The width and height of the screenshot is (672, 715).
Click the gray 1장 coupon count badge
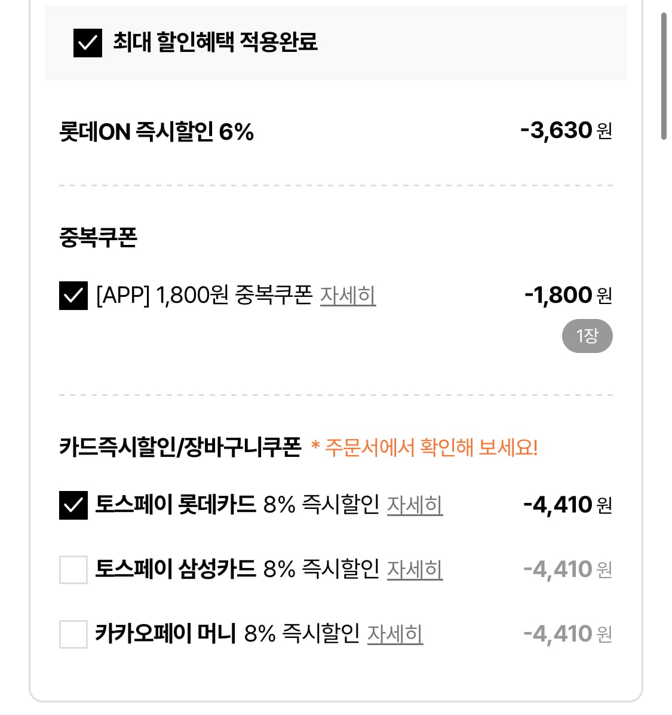coord(587,336)
